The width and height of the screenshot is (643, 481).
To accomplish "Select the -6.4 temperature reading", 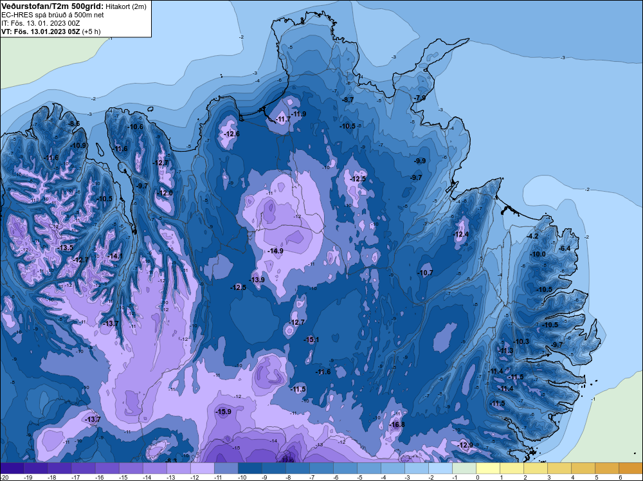I will tap(565, 248).
